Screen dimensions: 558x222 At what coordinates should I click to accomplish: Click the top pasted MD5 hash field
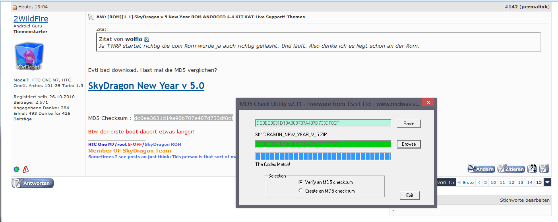click(323, 123)
